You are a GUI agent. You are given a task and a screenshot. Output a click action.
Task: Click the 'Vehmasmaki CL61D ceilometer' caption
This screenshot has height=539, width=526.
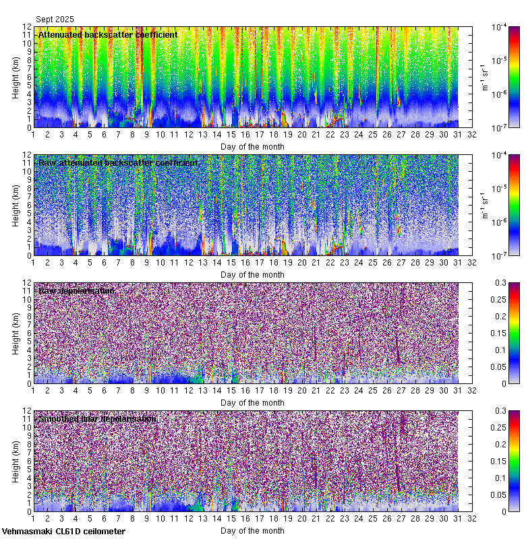click(63, 532)
